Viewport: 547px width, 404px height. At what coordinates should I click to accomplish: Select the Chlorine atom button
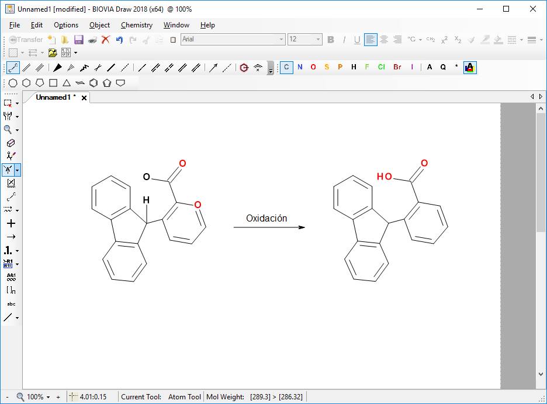coord(381,67)
